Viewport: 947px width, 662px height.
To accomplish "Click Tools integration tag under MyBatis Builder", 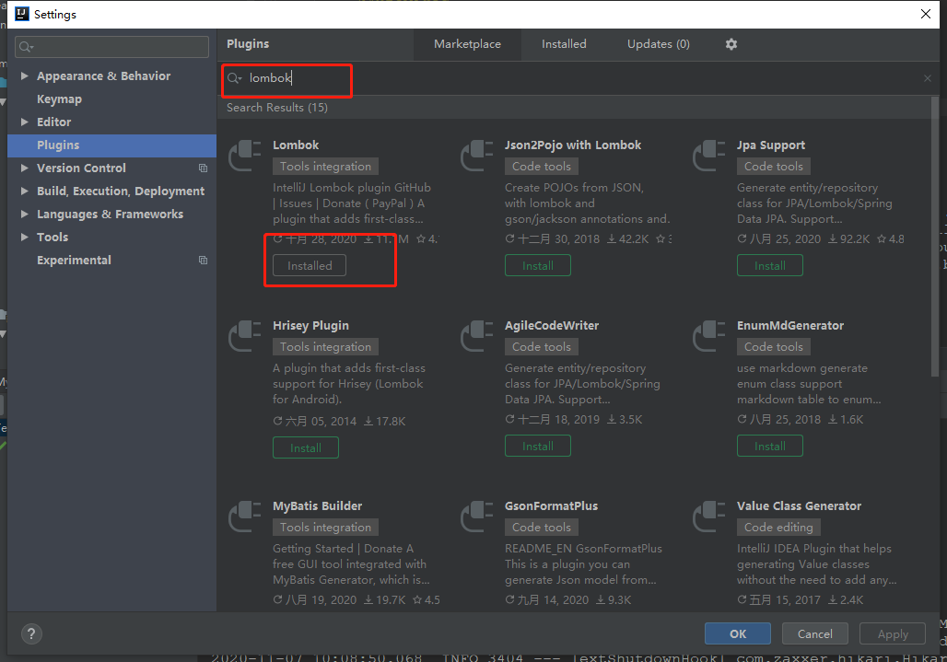I will (325, 527).
